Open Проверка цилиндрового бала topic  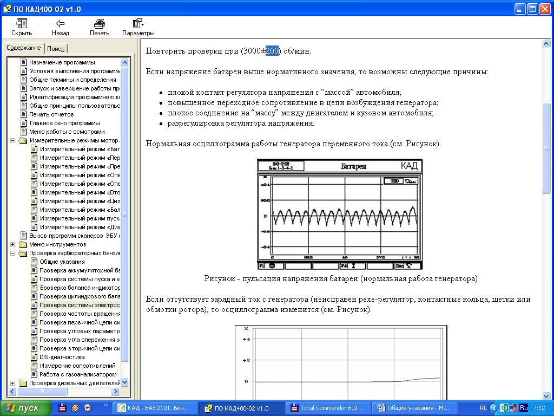pos(80,296)
